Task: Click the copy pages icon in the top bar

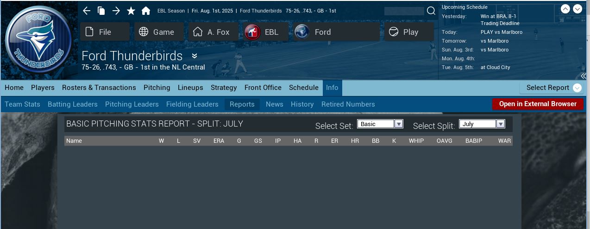Action: pos(101,11)
